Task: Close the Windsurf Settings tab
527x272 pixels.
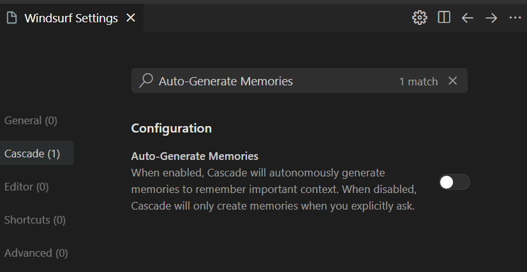Action: pyautogui.click(x=130, y=18)
